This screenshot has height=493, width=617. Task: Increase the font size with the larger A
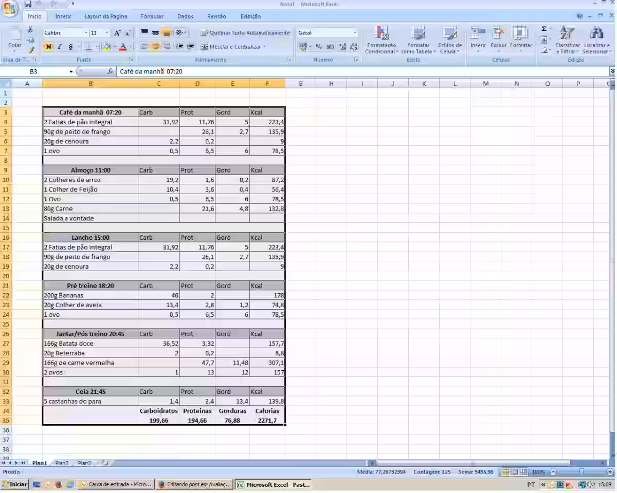[117, 33]
